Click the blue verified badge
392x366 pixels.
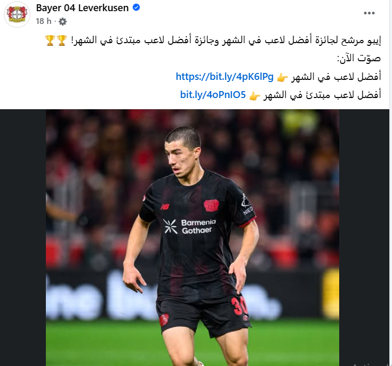(136, 8)
